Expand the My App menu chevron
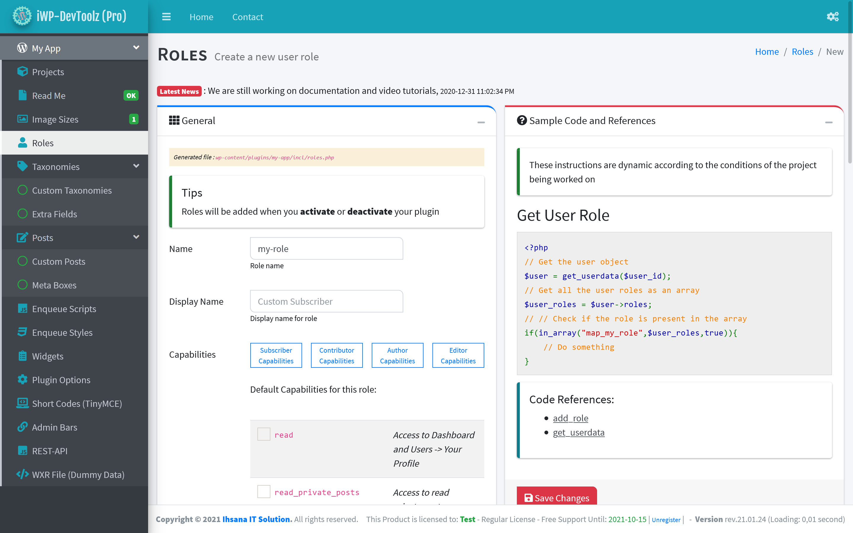This screenshot has width=853, height=533. [x=136, y=47]
